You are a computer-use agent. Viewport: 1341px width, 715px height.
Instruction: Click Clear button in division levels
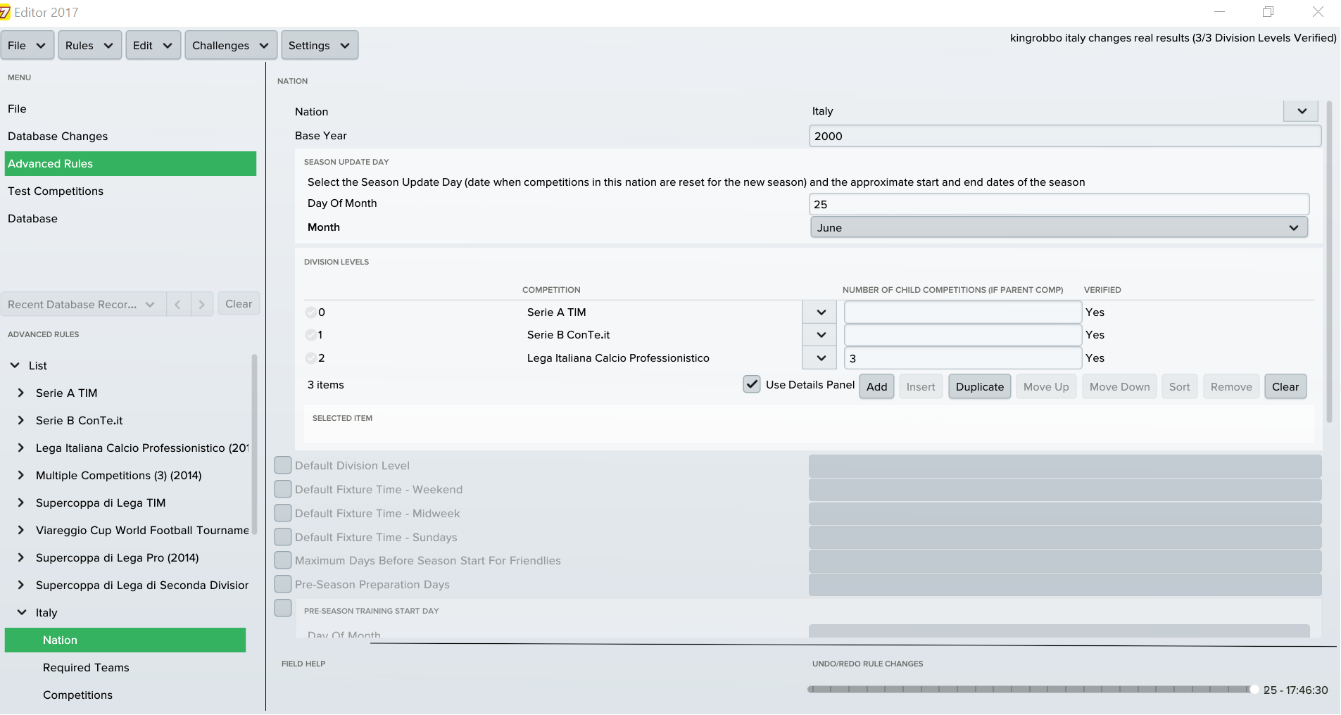point(1285,386)
